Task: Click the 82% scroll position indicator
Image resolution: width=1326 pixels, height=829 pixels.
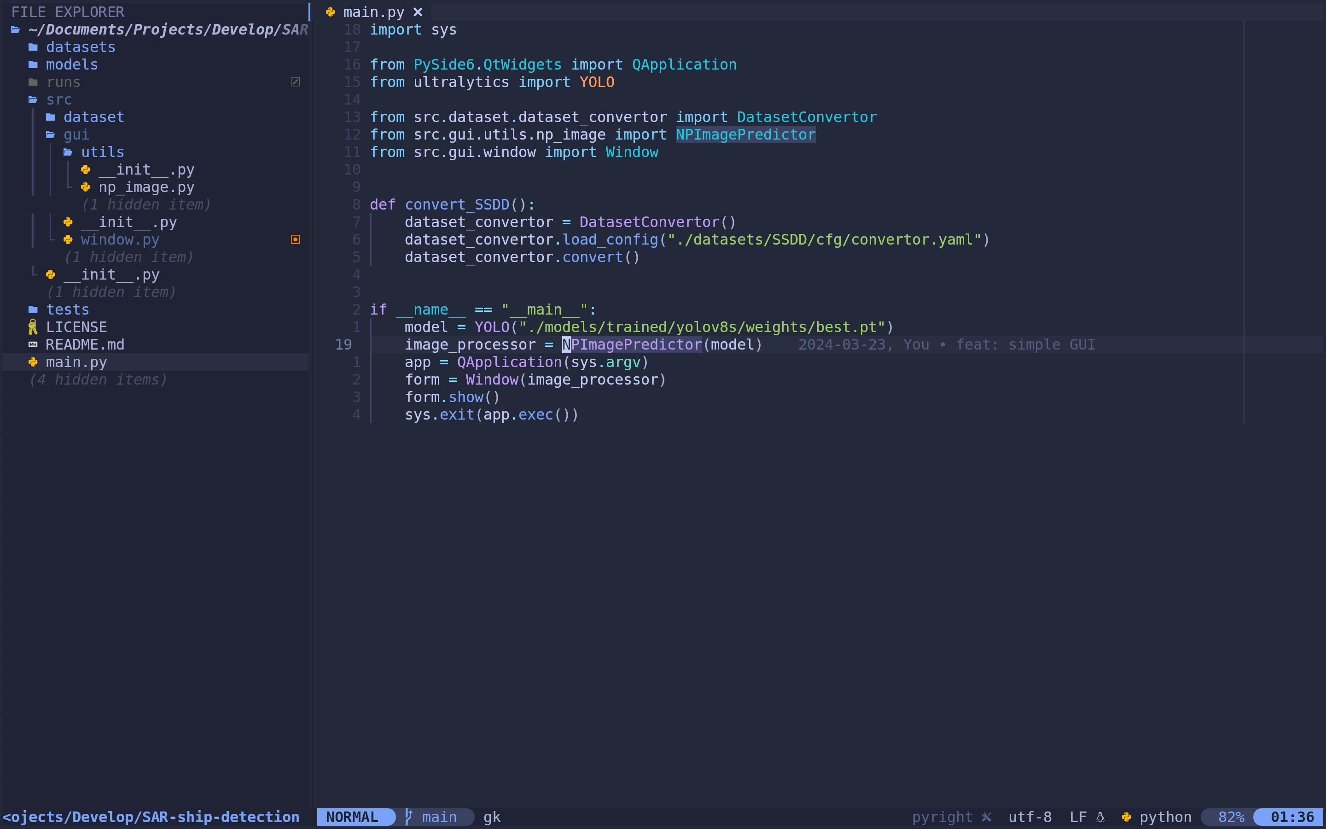Action: click(1232, 817)
